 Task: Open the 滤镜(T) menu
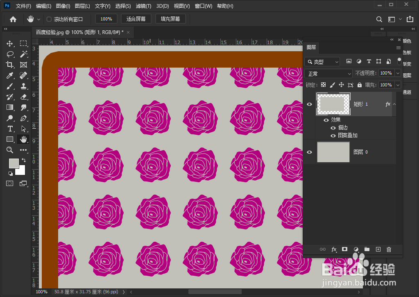point(143,6)
